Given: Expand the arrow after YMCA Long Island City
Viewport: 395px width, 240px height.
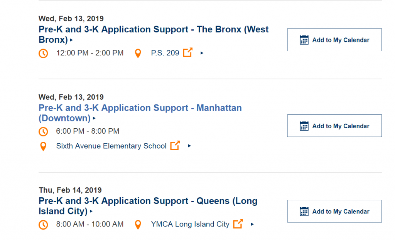Looking at the screenshot, I should click(x=252, y=224).
